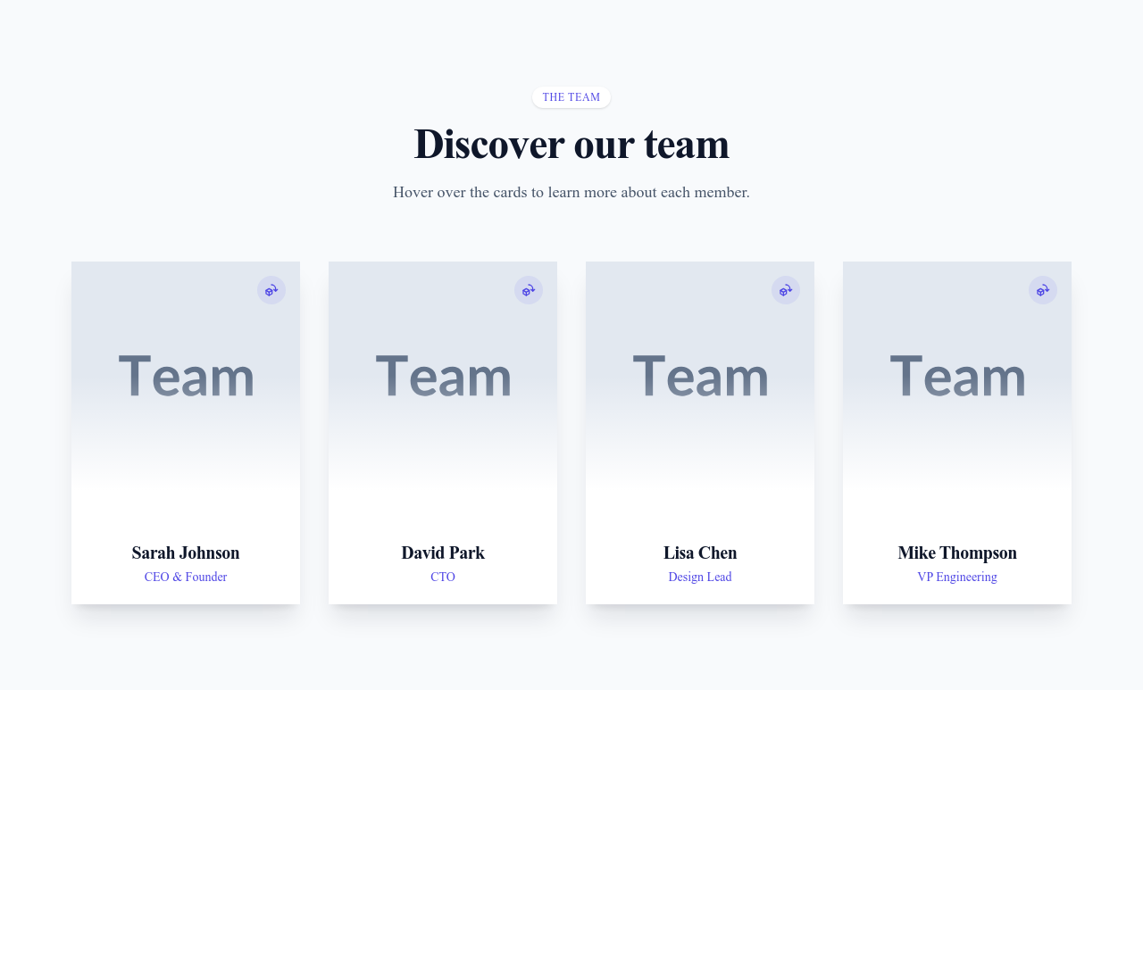The height and width of the screenshot is (964, 1143).
Task: Select the name Sarah Johnson
Action: [x=186, y=553]
